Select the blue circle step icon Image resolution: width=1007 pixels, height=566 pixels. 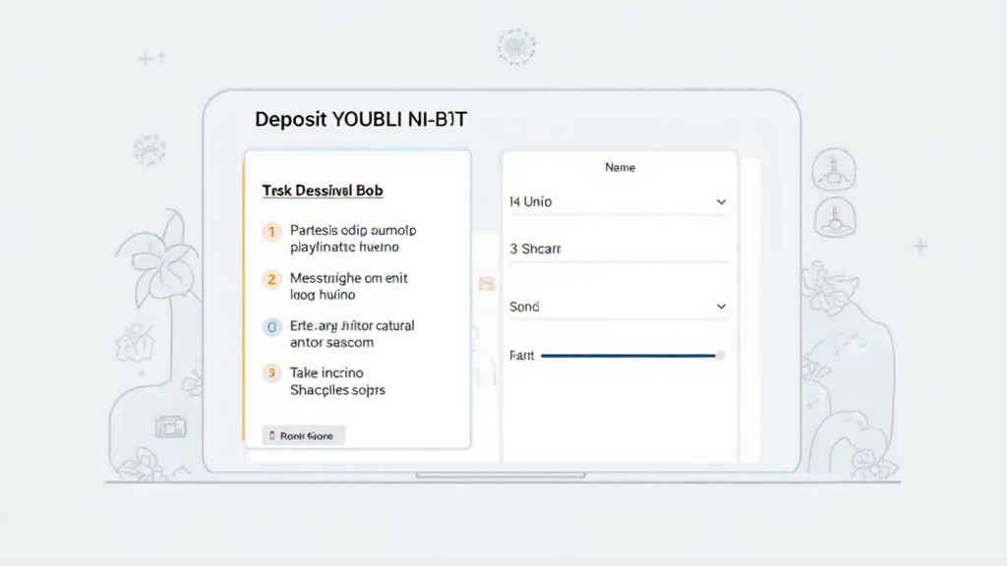pyautogui.click(x=271, y=326)
